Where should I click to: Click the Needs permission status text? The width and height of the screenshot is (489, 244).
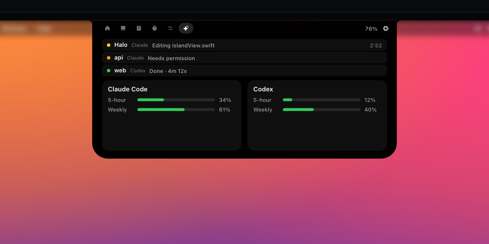click(171, 58)
